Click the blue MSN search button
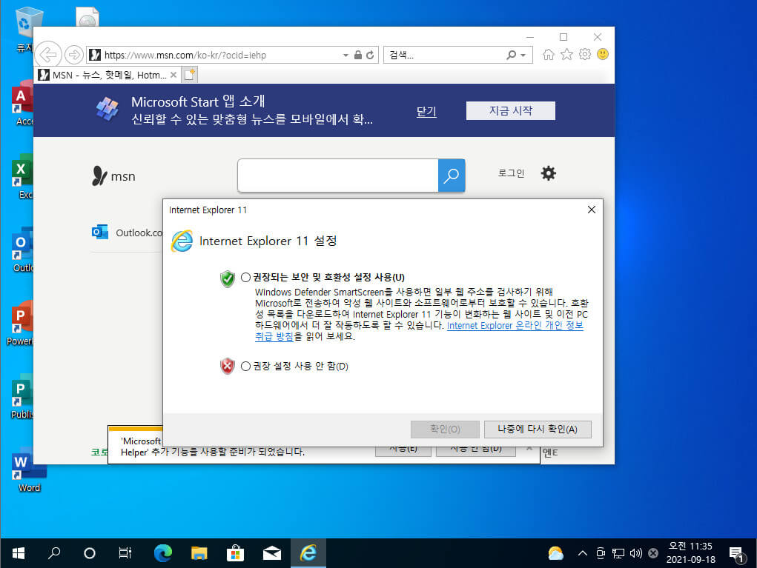Screen dimensions: 757x568 (x=452, y=176)
